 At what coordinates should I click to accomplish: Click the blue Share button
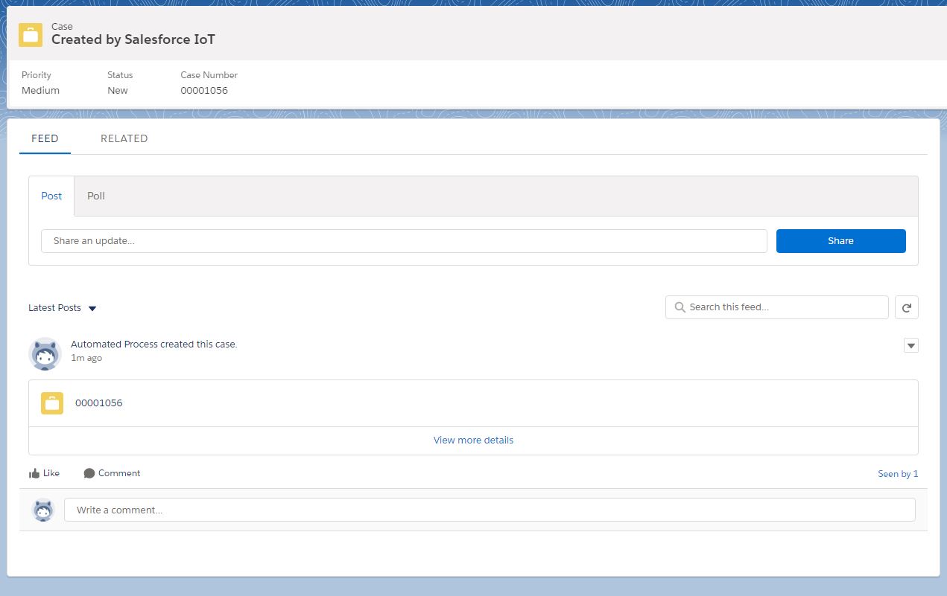click(840, 241)
